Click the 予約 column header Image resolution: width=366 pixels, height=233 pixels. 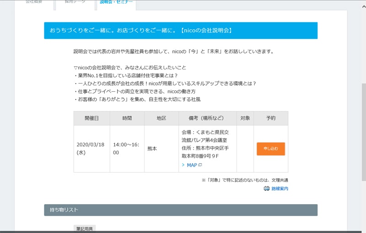pyautogui.click(x=271, y=118)
